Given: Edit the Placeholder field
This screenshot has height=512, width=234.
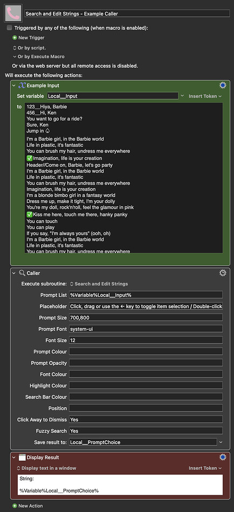Looking at the screenshot, I should 146,306.
